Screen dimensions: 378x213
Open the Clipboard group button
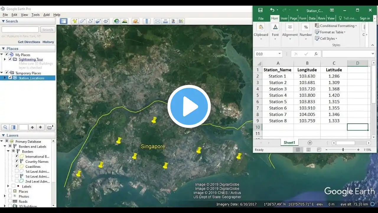[x=261, y=32]
